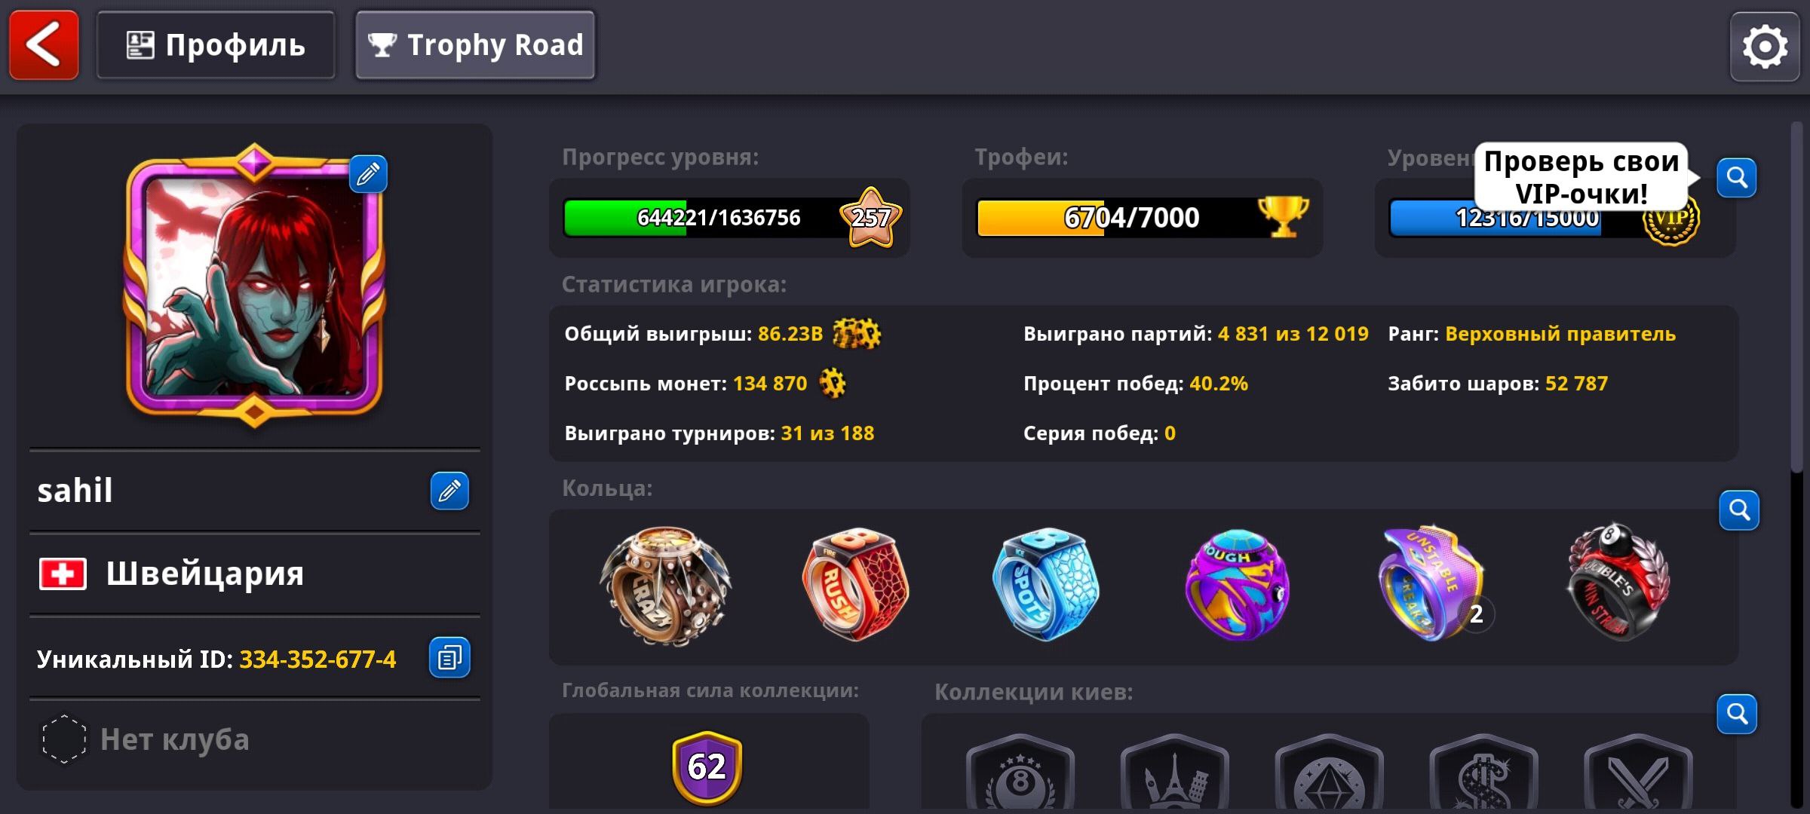Switch to the Trophy Road tab

coord(475,45)
